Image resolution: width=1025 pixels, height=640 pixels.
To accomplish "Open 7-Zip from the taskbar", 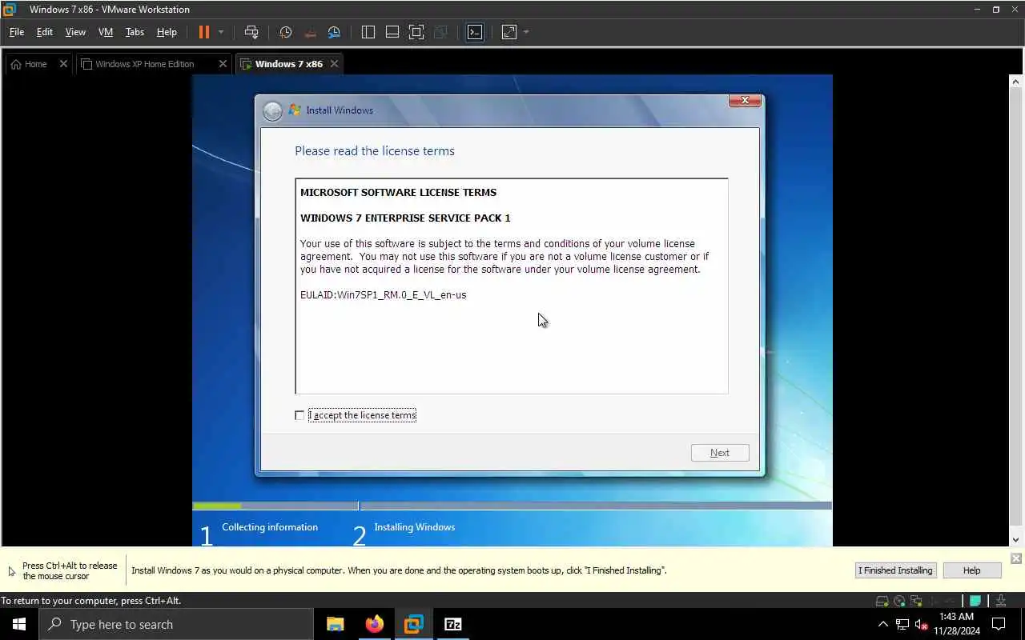I will click(453, 624).
